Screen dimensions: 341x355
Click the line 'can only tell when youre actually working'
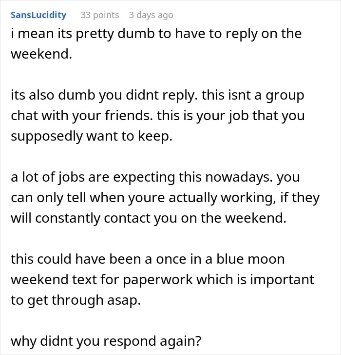click(165, 198)
